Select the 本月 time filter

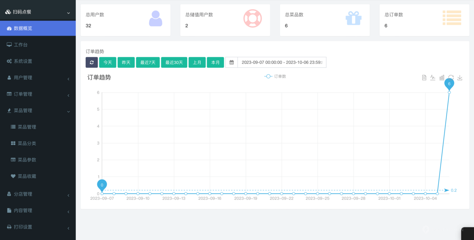point(215,62)
